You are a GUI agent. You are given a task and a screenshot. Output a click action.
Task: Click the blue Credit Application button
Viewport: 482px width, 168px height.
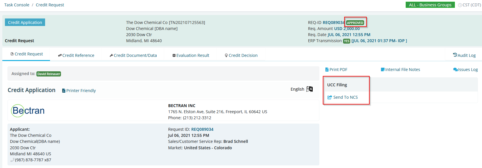25,22
